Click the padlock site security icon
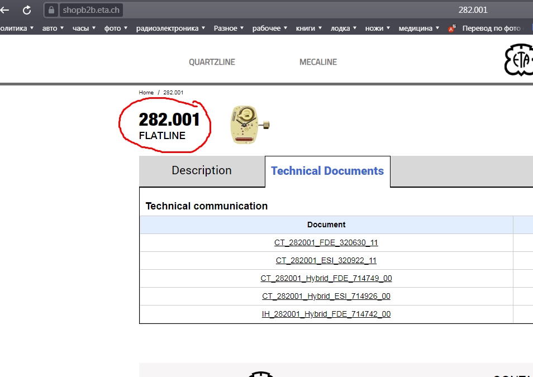The image size is (533, 377). coord(51,10)
